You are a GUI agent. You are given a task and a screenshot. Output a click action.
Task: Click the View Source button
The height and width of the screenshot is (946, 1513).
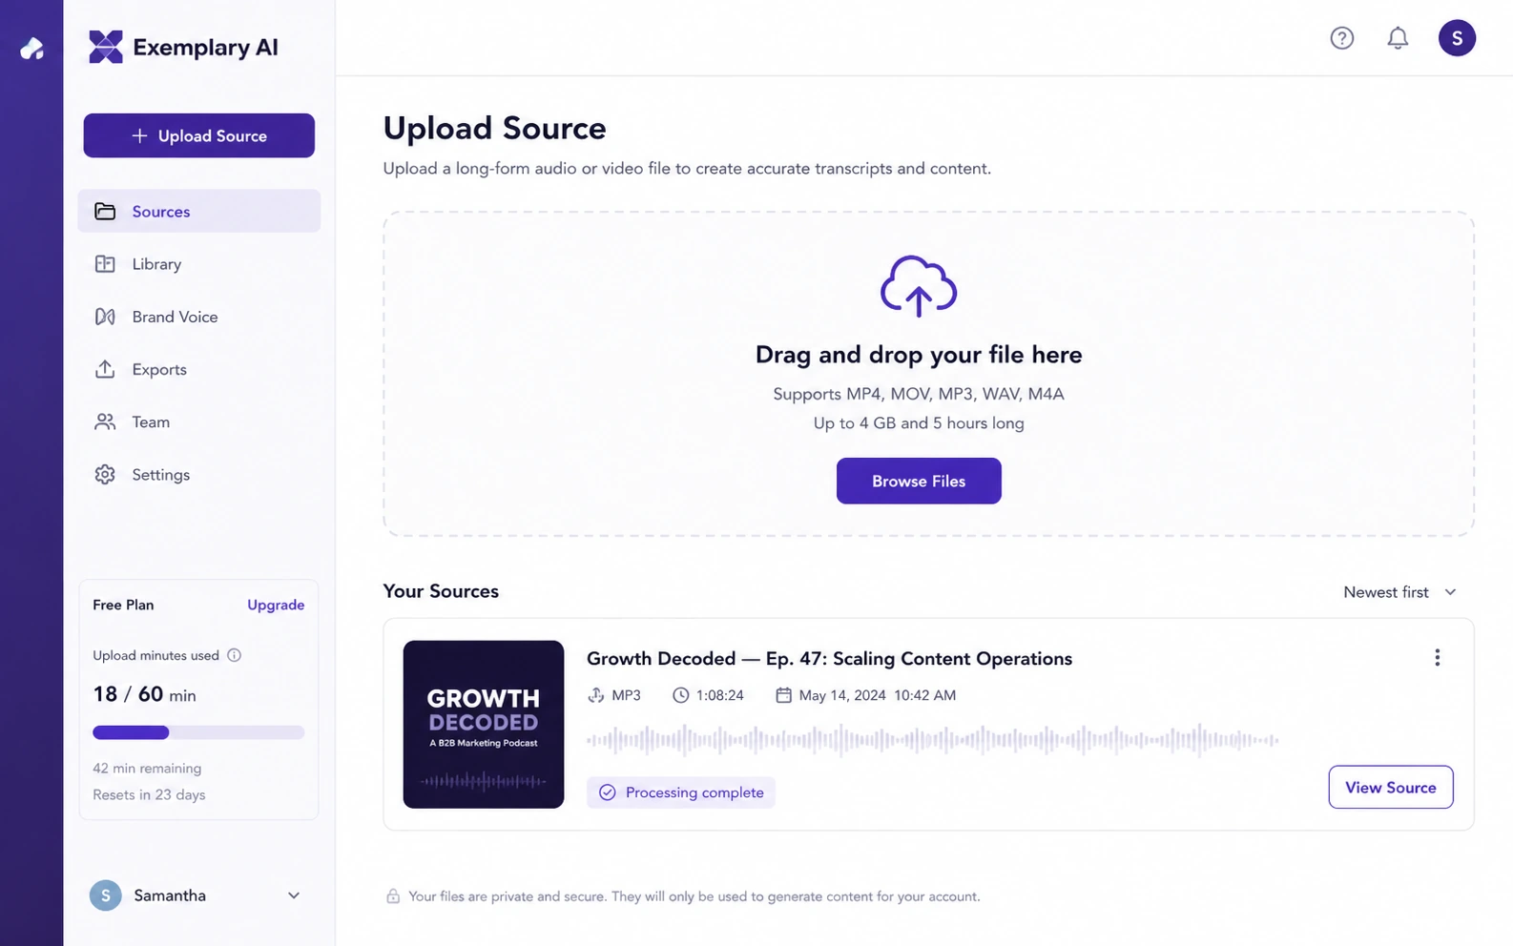pyautogui.click(x=1390, y=787)
